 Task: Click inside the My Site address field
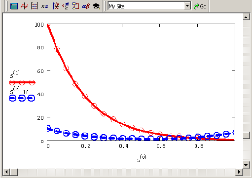pos(146,6)
